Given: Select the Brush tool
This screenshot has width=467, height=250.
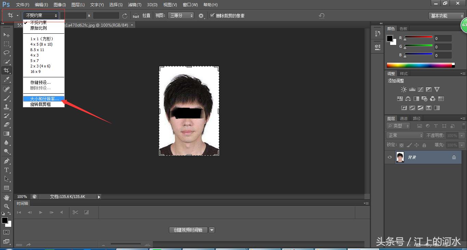Looking at the screenshot, I should [x=6, y=98].
